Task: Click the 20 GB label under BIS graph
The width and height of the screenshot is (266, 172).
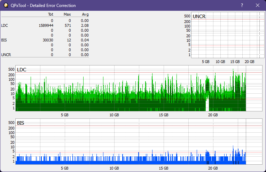Action: pos(213,168)
